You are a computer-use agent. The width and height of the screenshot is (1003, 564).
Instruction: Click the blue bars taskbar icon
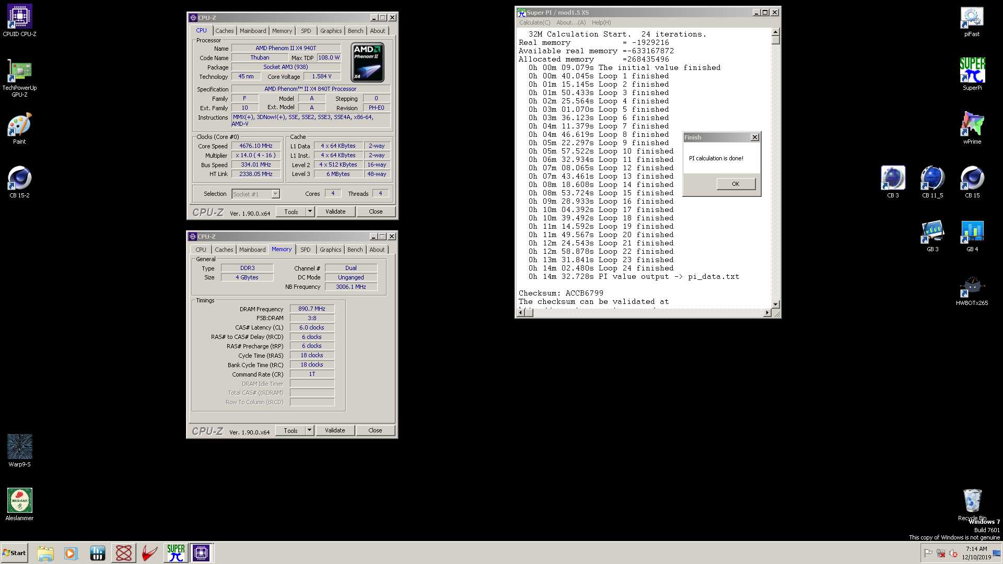pyautogui.click(x=97, y=553)
